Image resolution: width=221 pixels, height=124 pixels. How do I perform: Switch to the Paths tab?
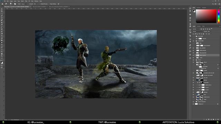point(203,26)
